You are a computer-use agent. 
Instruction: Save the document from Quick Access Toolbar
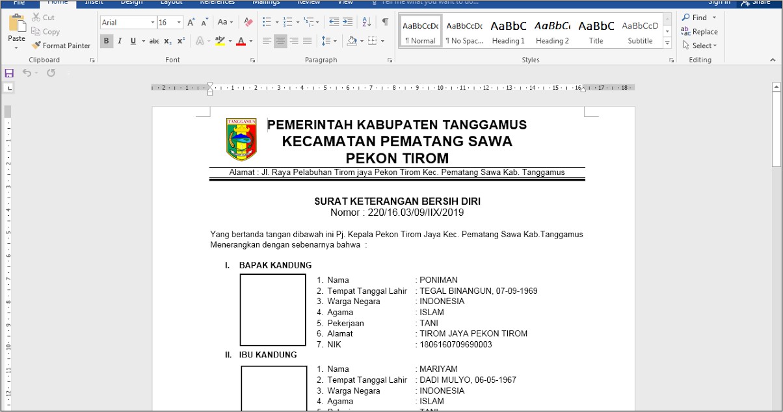click(9, 73)
